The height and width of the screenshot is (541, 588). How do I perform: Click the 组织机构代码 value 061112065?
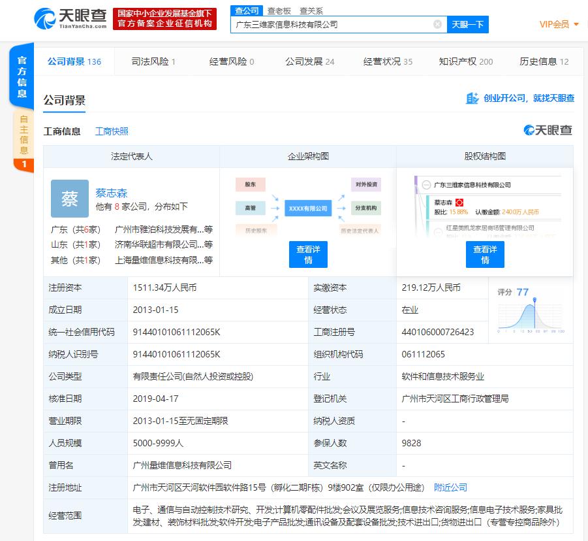point(423,354)
